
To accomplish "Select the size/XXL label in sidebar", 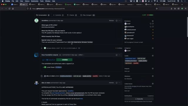I will click(x=136, y=63).
